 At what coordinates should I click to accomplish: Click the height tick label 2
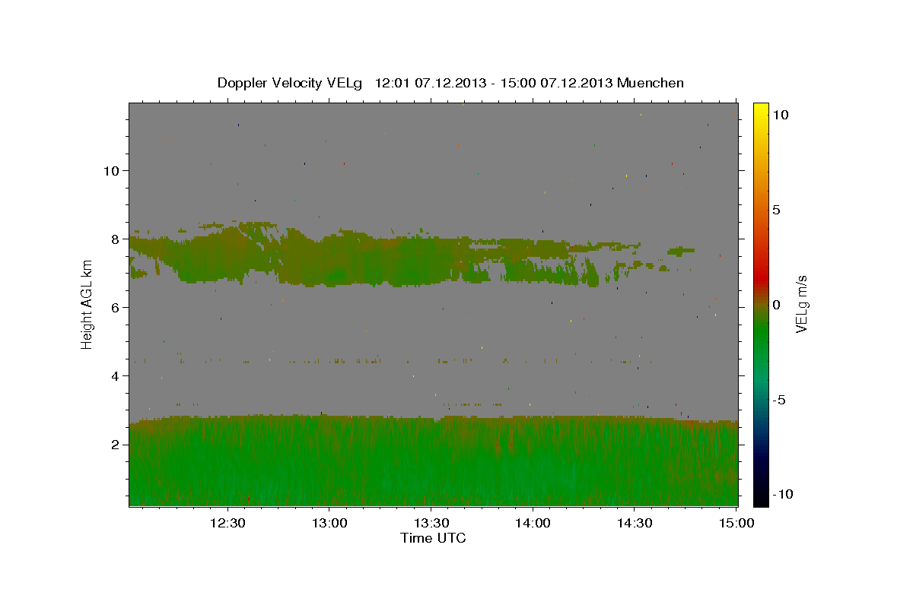(x=116, y=444)
